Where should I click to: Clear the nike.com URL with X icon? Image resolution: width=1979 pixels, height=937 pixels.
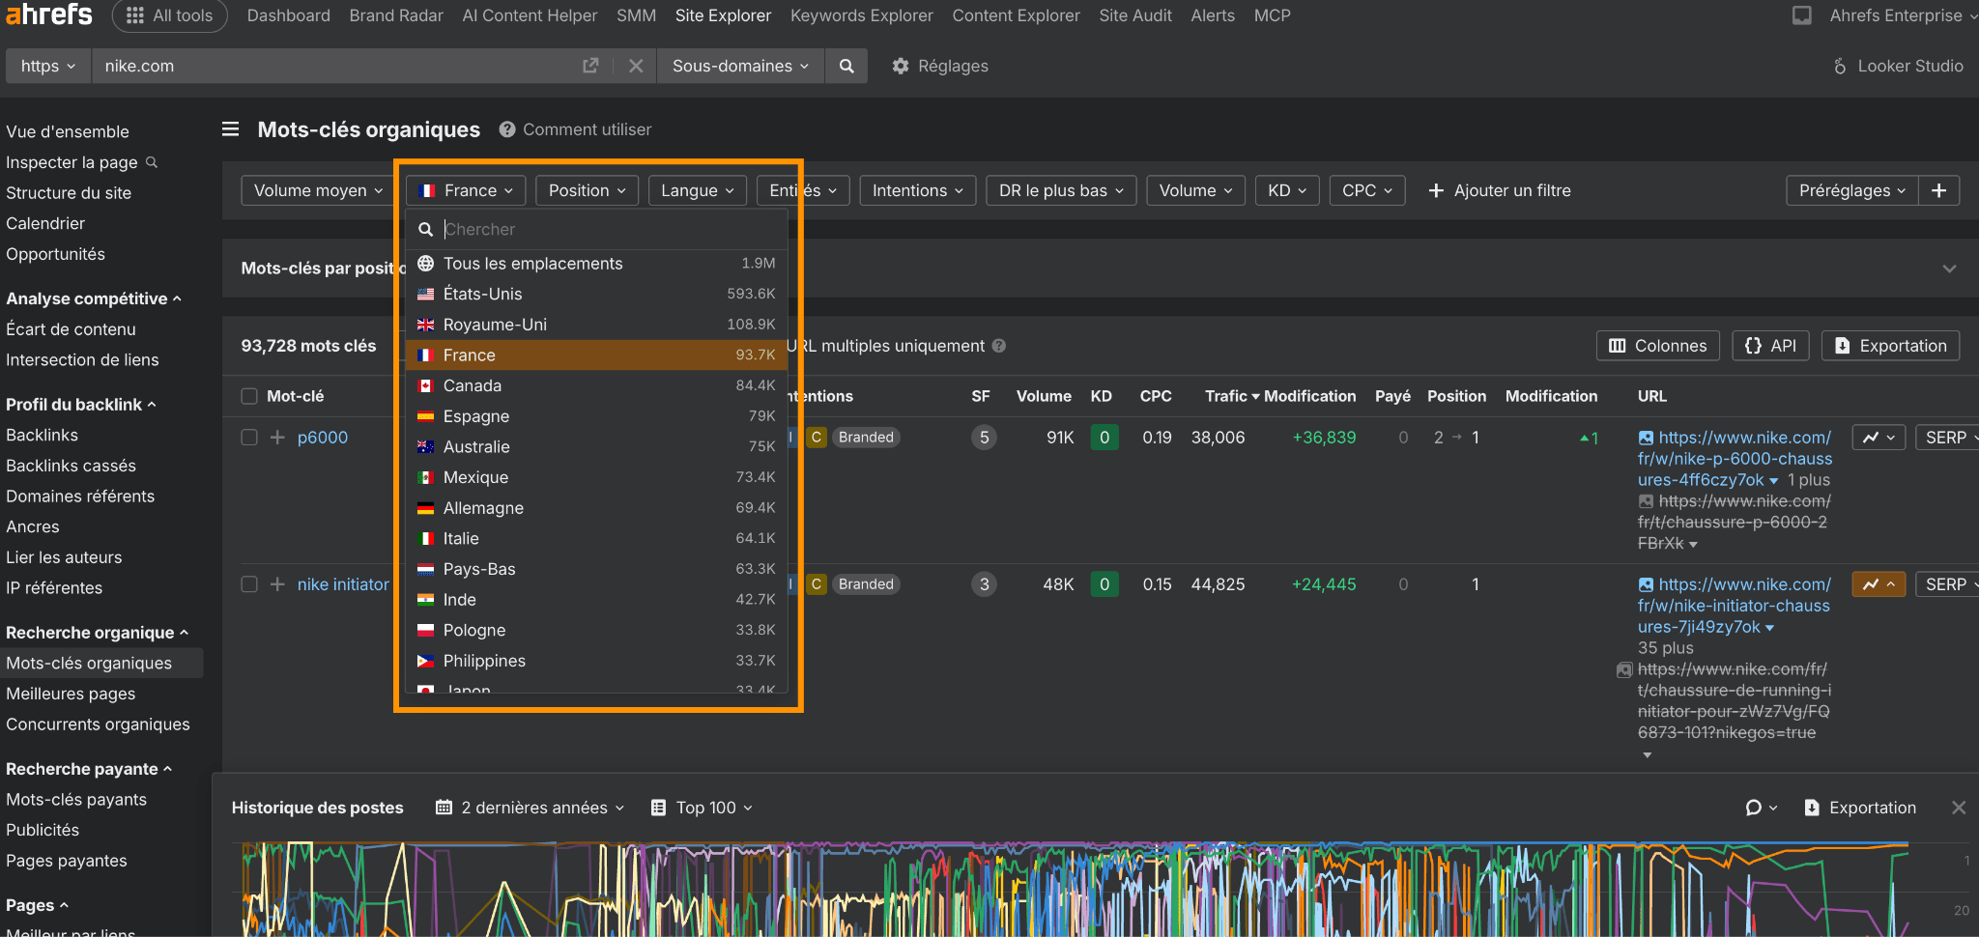(x=636, y=66)
